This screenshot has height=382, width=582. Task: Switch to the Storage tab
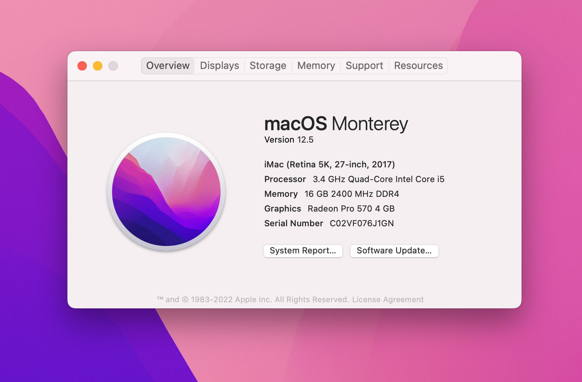267,66
